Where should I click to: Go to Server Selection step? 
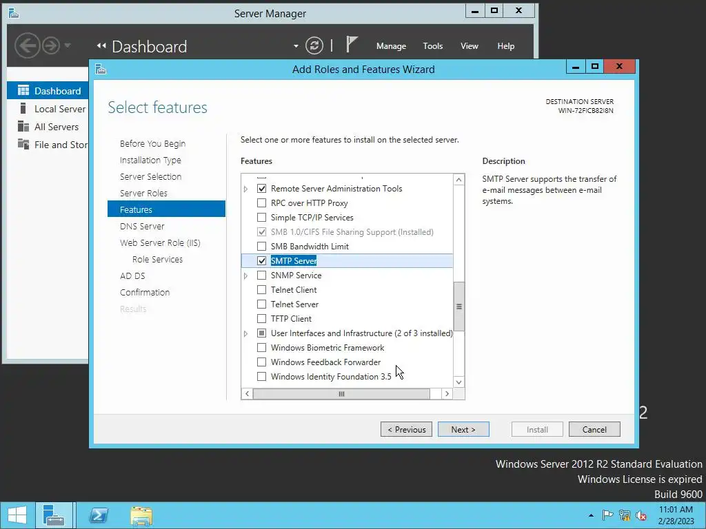tap(151, 176)
